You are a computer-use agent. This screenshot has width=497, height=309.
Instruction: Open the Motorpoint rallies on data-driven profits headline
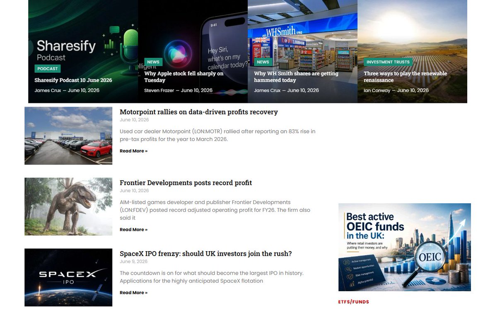199,112
